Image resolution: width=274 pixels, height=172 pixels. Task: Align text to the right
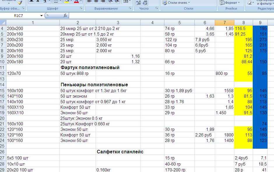pyautogui.click(x=103, y=1)
